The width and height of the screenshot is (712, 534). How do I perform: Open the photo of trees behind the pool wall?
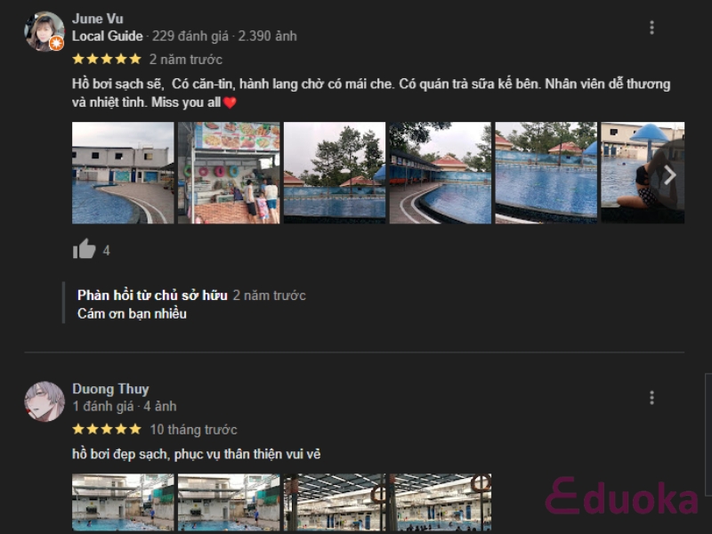click(x=335, y=173)
